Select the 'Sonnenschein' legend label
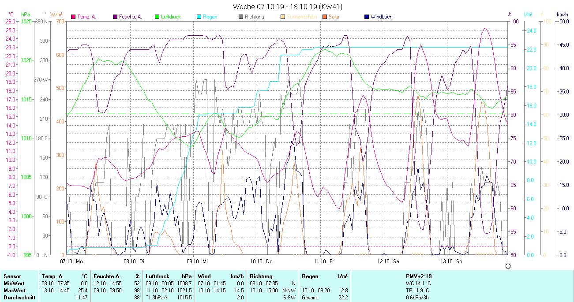 tap(301, 17)
